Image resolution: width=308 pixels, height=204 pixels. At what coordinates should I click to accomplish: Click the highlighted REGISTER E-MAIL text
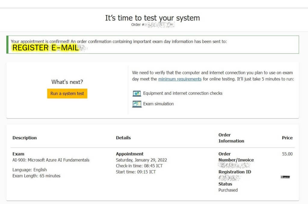[x=46, y=48]
